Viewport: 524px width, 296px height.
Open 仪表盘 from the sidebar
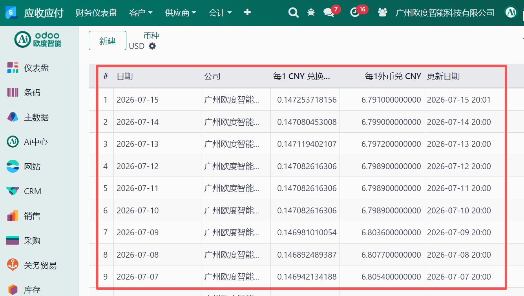click(x=36, y=68)
